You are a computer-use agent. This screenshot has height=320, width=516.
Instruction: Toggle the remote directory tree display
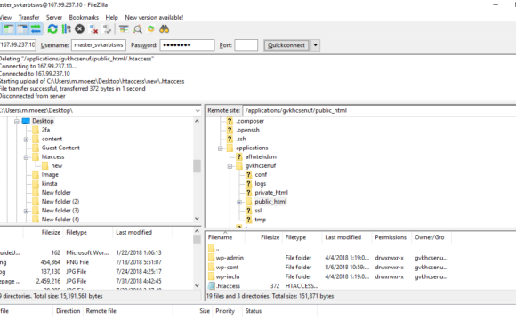click(22, 29)
